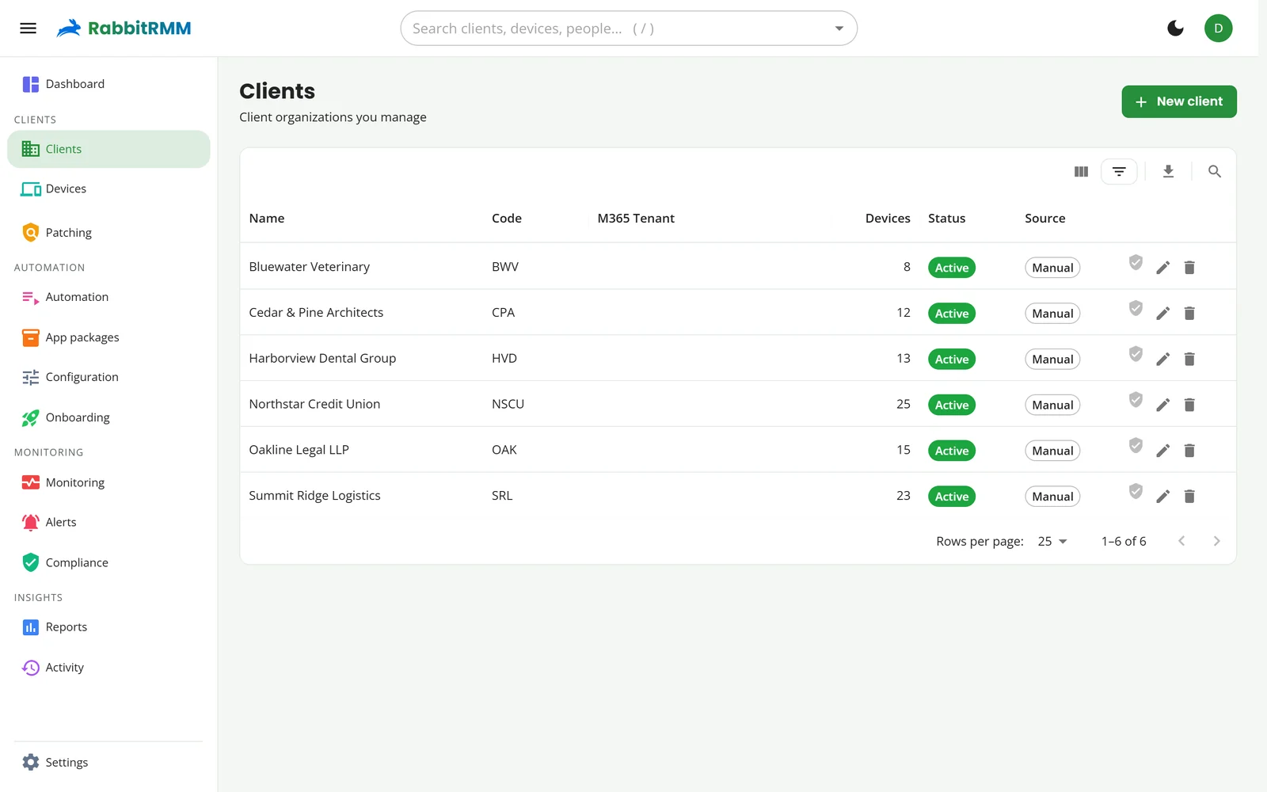Screen dimensions: 1267x792
Task: Open Patching in the sidebar
Action: (108, 233)
